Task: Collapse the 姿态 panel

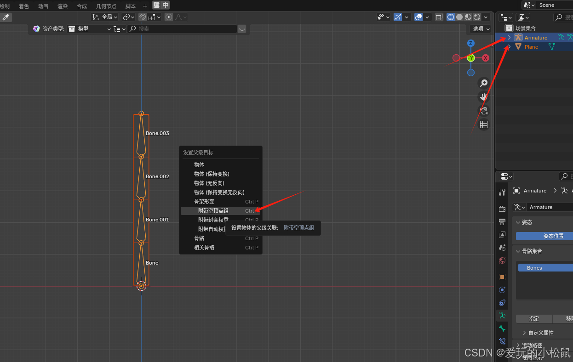Action: 518,222
